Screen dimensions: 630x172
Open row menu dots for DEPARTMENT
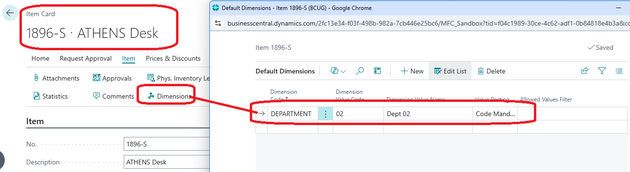tap(325, 114)
